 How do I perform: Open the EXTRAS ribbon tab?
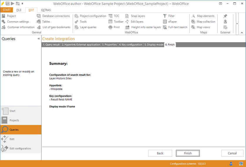46,10
